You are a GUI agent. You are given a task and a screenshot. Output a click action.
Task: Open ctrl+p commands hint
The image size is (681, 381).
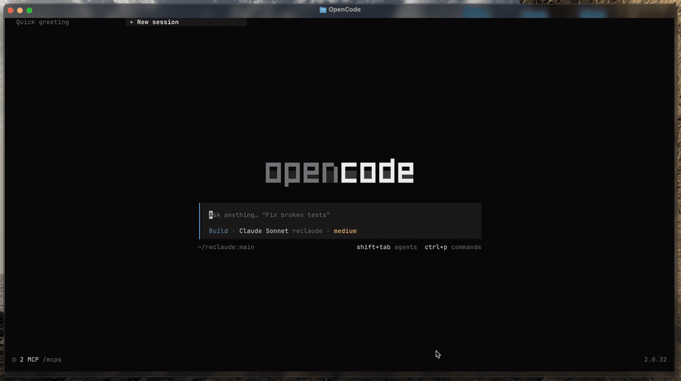pos(453,247)
